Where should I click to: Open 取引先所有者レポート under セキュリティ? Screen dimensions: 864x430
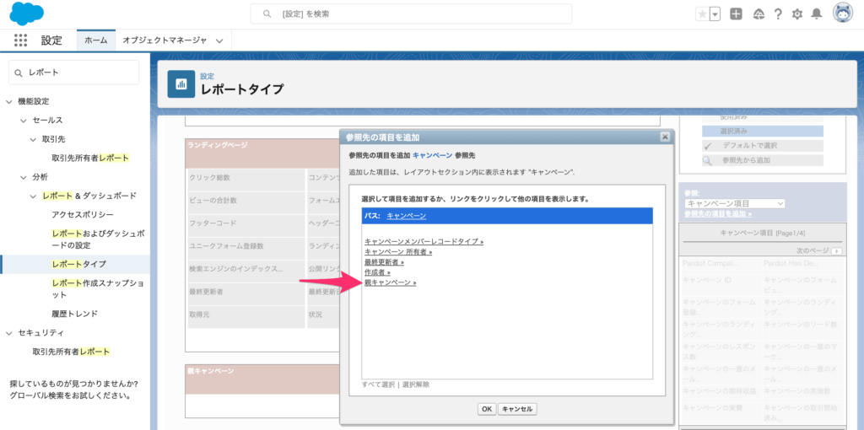pyautogui.click(x=71, y=352)
